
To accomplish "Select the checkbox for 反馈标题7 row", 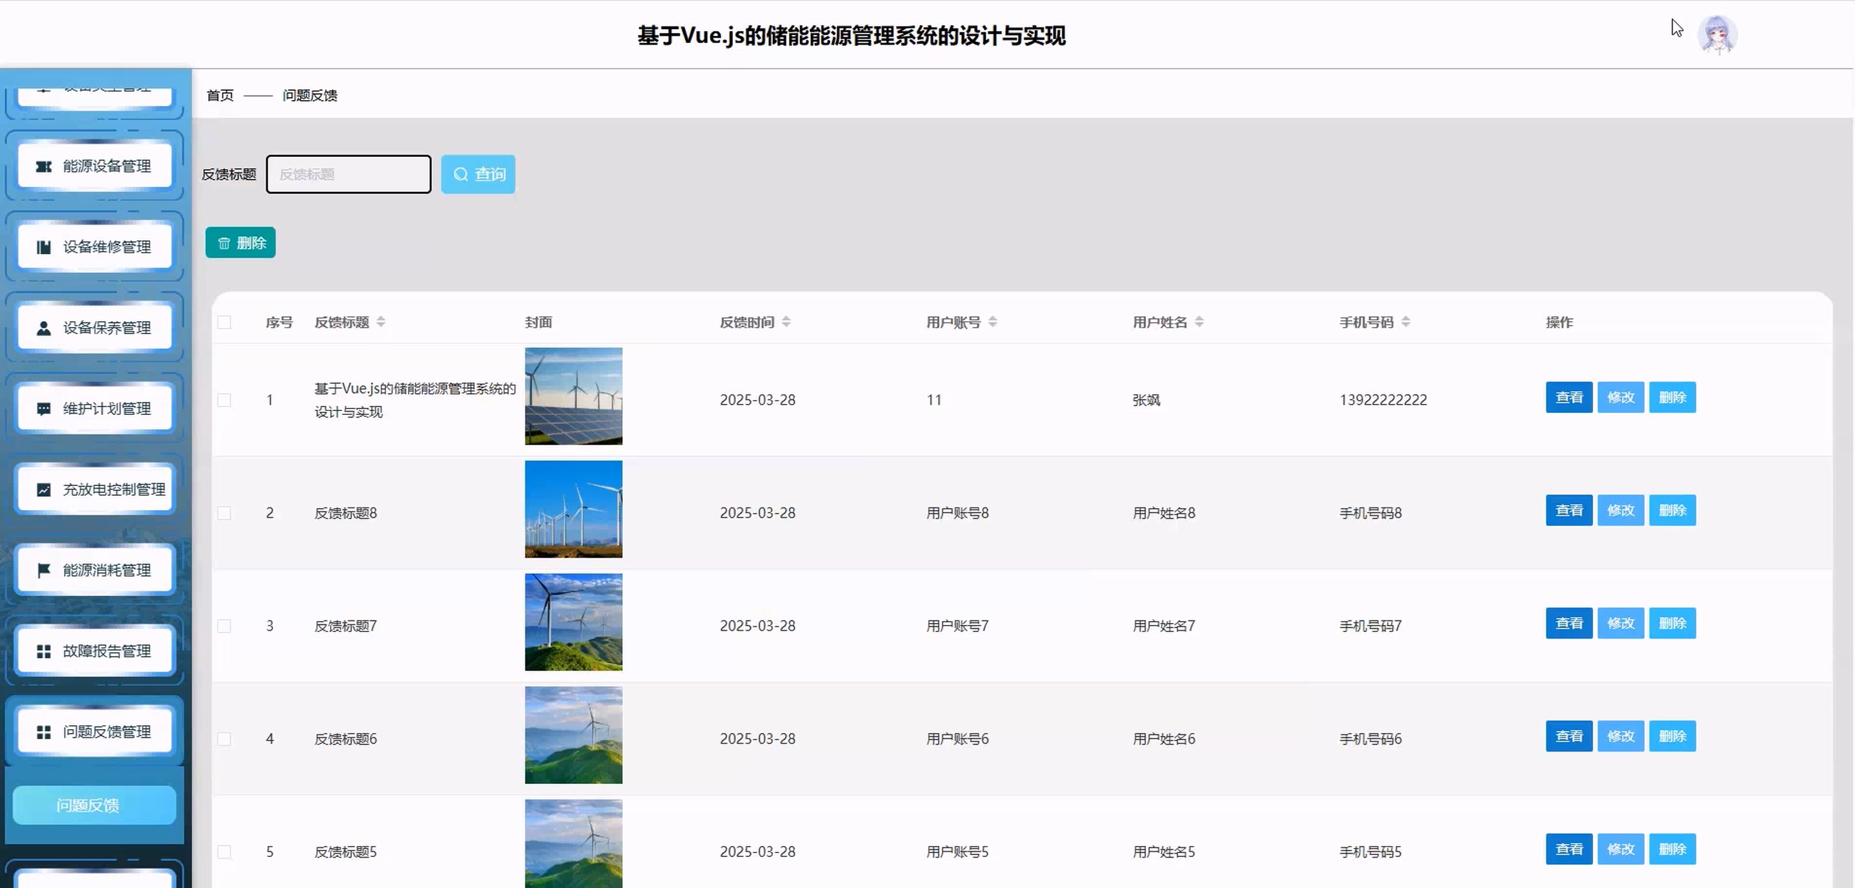I will click(x=224, y=626).
